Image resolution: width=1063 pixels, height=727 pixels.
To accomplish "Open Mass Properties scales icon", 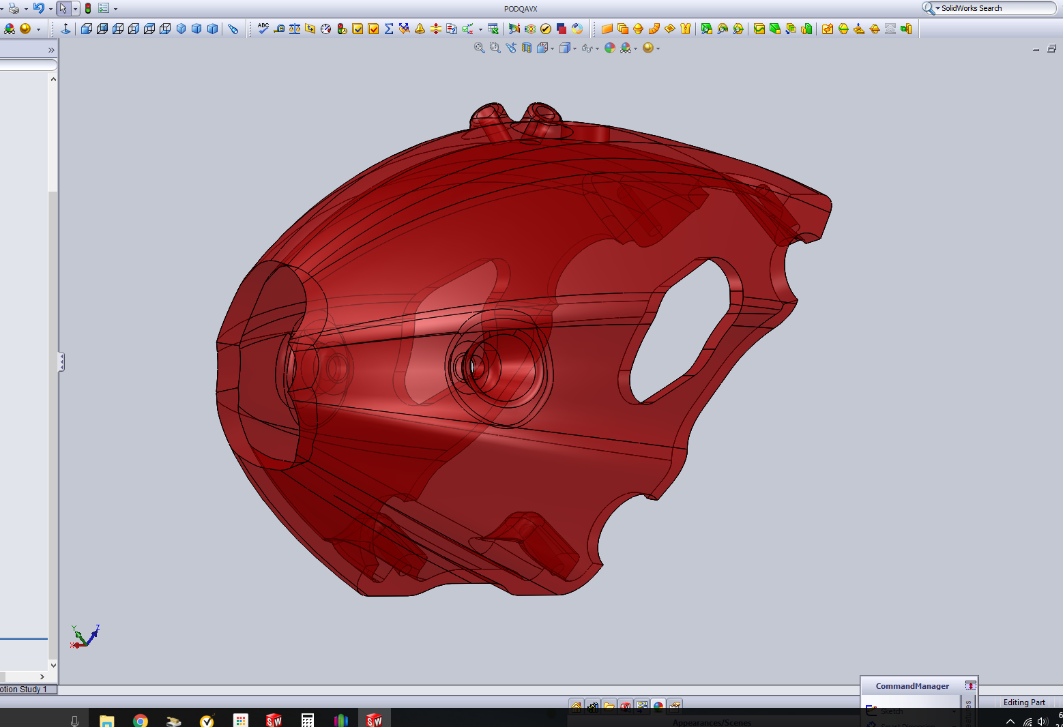I will click(295, 29).
